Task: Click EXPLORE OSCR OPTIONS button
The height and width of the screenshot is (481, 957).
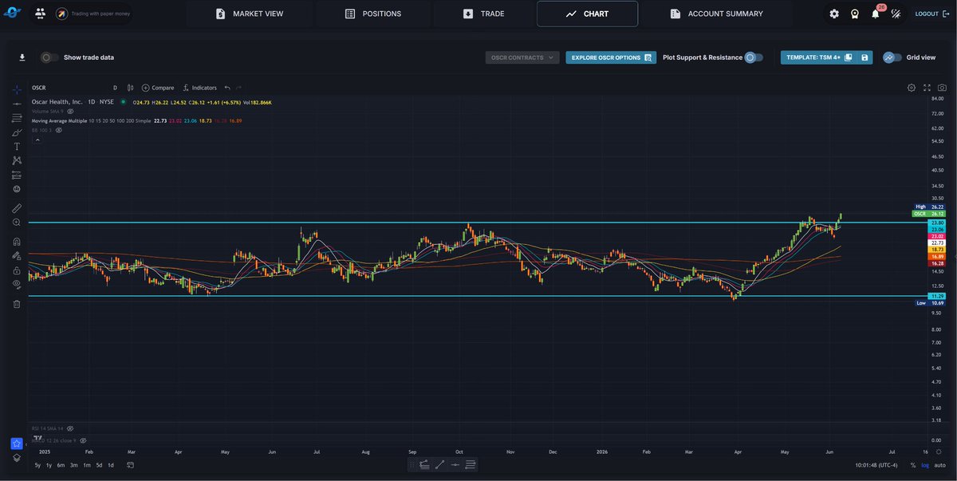Action: (x=611, y=57)
